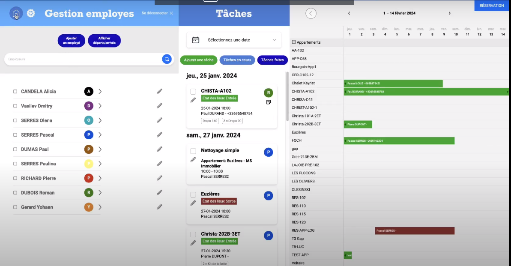Collapse the Appartements tree group

(x=294, y=42)
